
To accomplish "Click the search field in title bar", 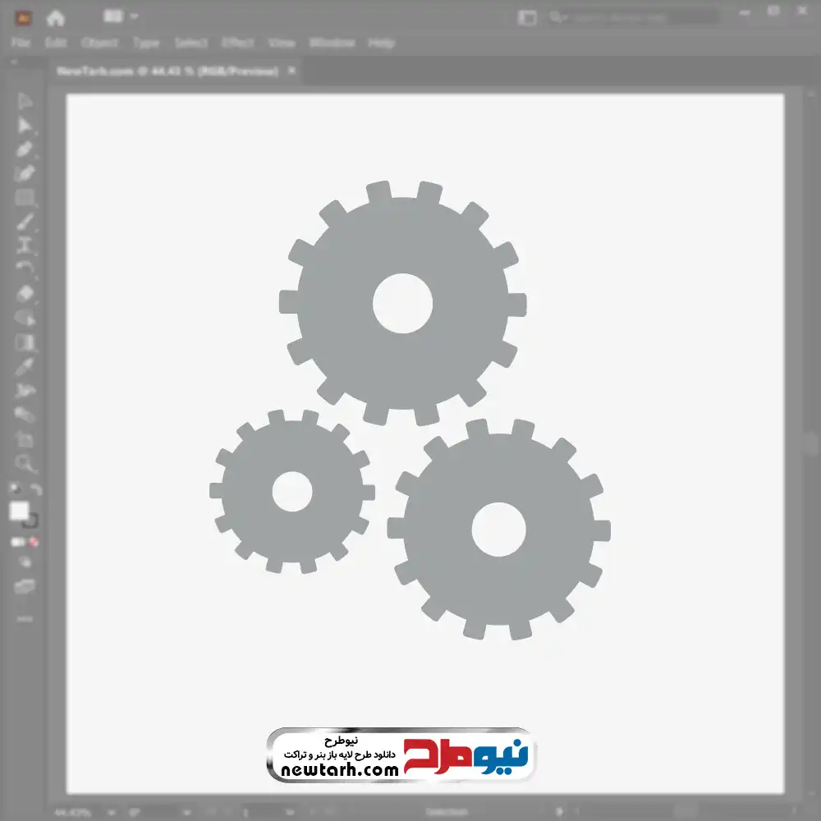I will click(632, 17).
